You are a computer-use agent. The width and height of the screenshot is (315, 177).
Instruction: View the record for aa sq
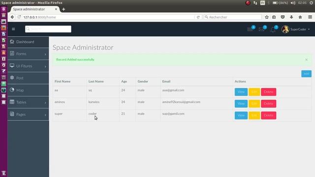coord(241,92)
